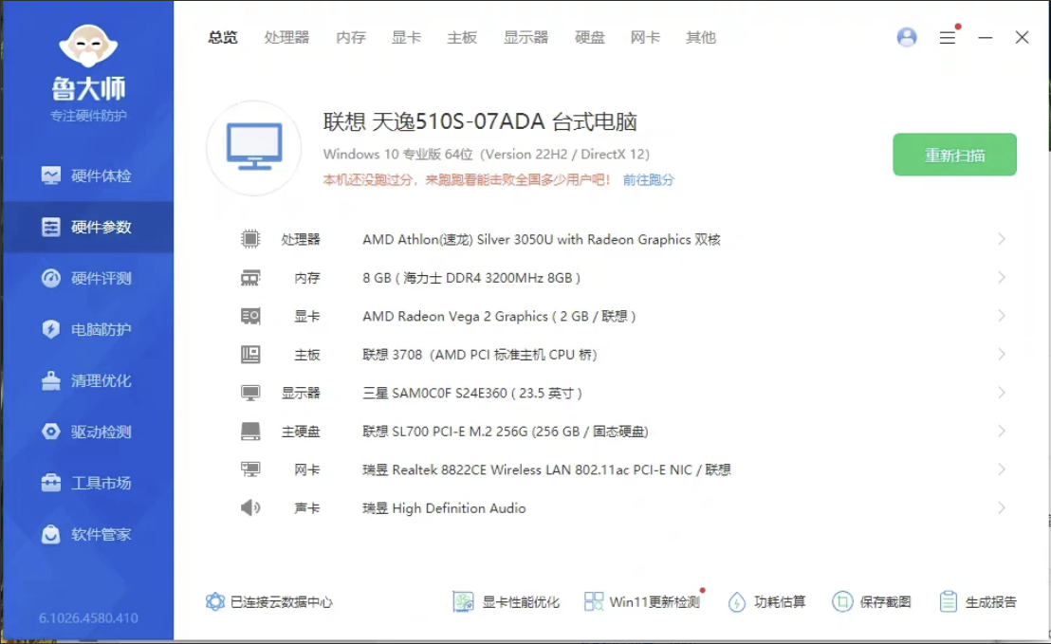Open 软件管家 software manager

tap(87, 534)
